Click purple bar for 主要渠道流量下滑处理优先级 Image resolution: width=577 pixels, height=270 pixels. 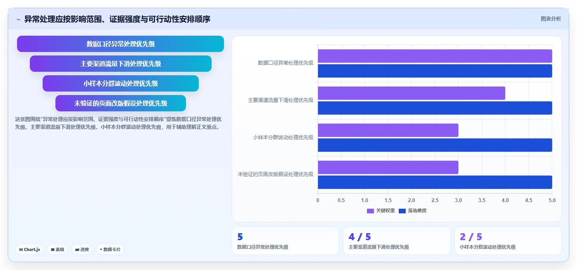tap(412, 93)
